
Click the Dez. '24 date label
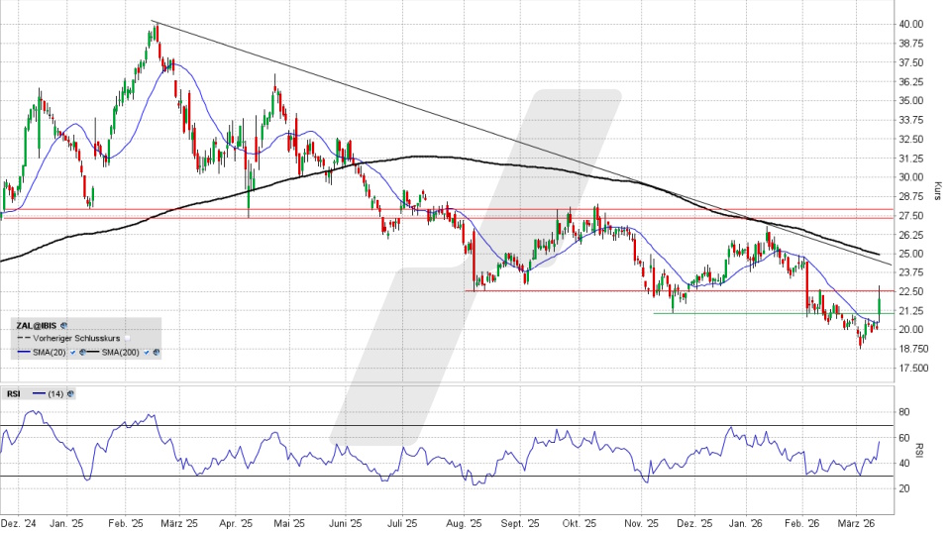point(19,522)
